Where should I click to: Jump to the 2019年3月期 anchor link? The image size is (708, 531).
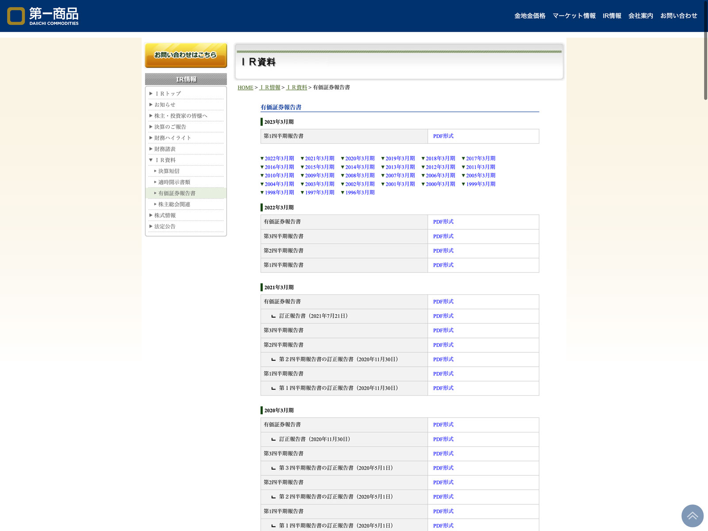pyautogui.click(x=400, y=158)
